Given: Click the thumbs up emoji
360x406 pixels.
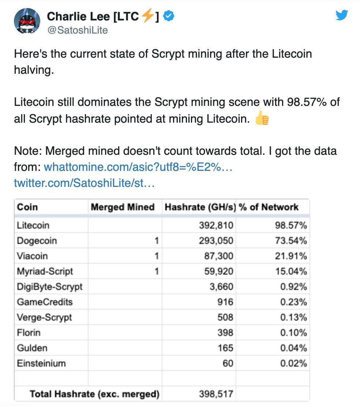Looking at the screenshot, I should point(262,119).
